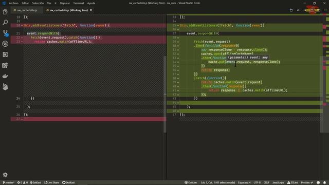Image resolution: width=329 pixels, height=185 pixels.
Task: Click line return caches.match(event.request)
Action: [232, 82]
